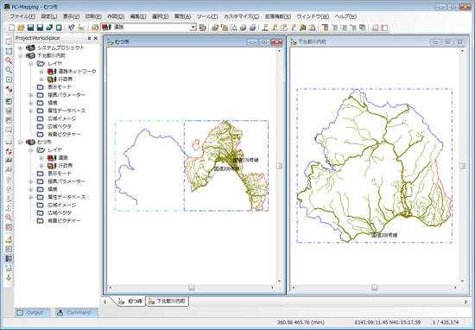Select 広域ベクタ under むつ市
This screenshot has height=330, width=475.
60,213
